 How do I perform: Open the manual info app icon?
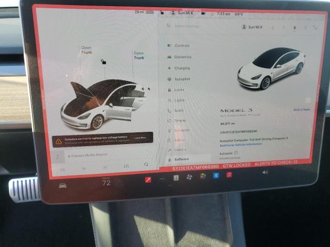[x=176, y=178]
